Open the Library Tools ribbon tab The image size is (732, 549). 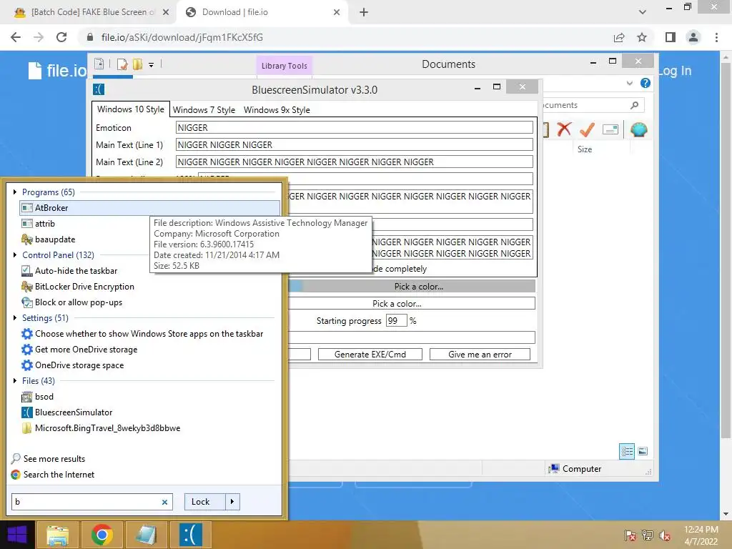285,66
